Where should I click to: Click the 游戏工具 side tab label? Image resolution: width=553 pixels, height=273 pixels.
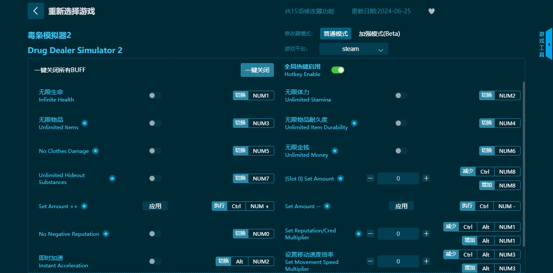[542, 44]
